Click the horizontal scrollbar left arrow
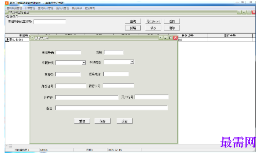Viewport: 263px width, 154px height. click(7, 146)
